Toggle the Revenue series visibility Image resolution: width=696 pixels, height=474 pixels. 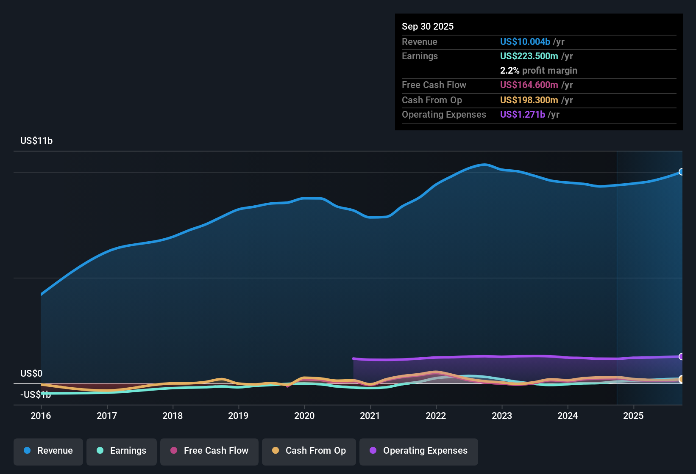tap(48, 451)
